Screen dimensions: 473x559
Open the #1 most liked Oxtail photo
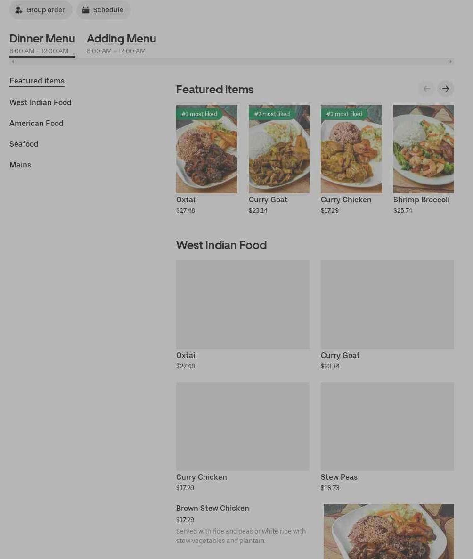click(206, 149)
